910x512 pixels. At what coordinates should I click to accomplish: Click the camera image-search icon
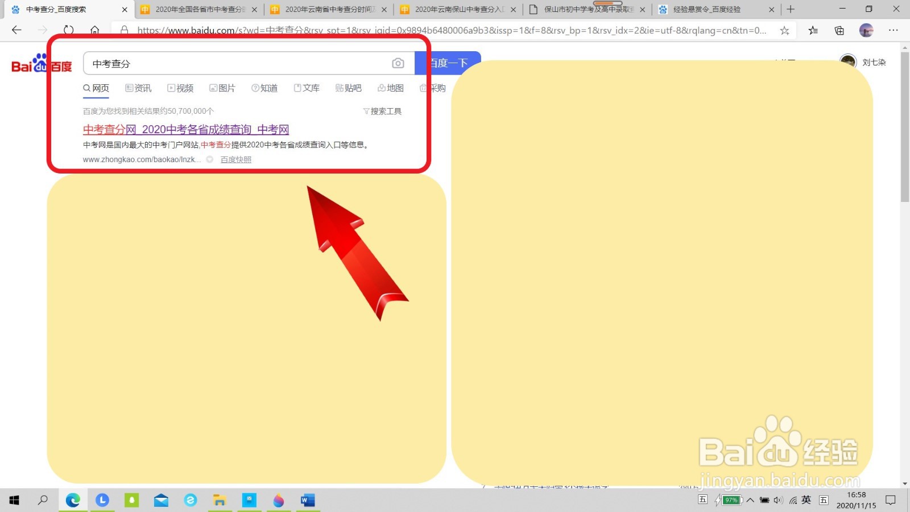point(398,63)
